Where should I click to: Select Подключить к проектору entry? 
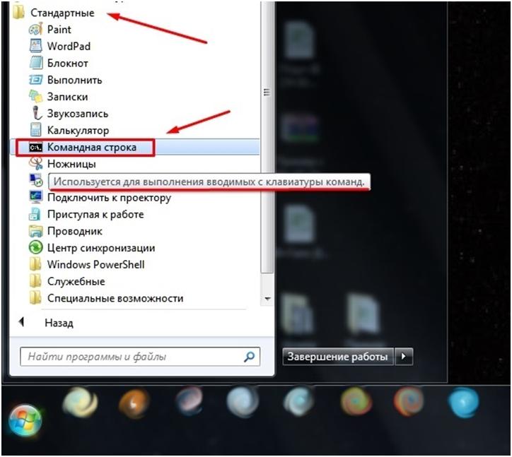click(x=109, y=198)
